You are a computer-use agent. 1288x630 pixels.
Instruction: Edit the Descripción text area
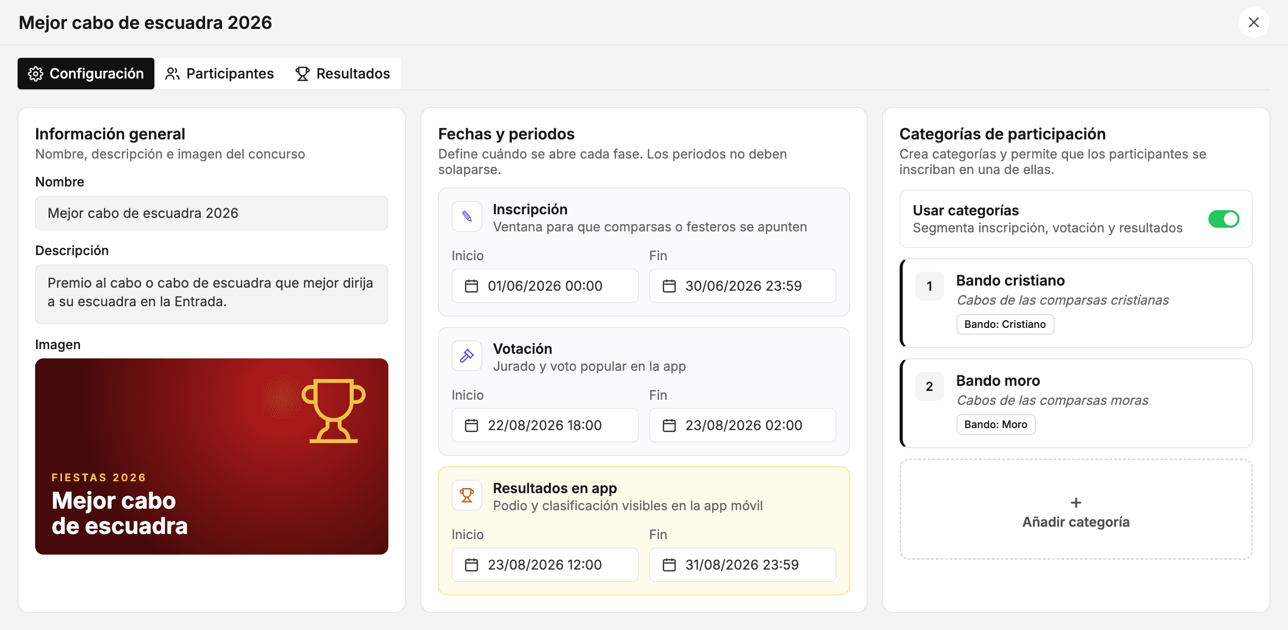(x=212, y=294)
